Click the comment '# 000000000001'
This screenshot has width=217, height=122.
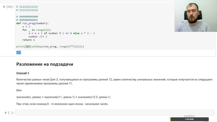(27, 20)
